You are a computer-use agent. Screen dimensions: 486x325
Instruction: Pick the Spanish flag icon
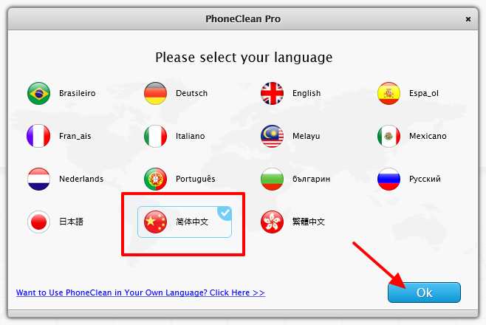coord(389,93)
